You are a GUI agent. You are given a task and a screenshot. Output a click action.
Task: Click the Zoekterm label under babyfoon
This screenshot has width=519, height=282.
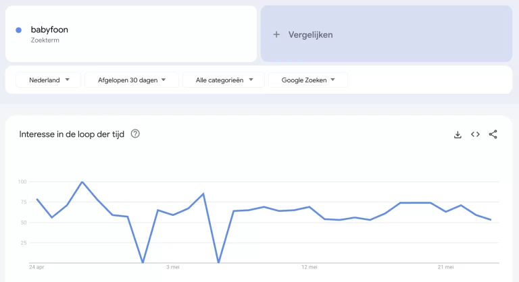[45, 40]
